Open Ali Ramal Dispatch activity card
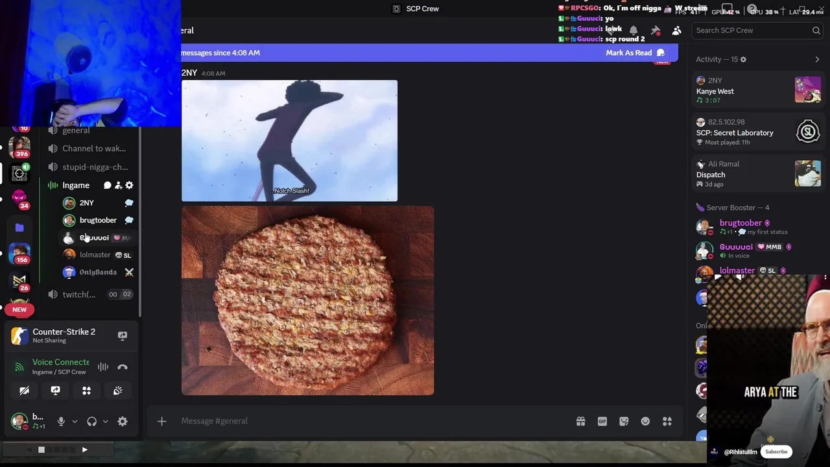The height and width of the screenshot is (467, 830). coord(758,174)
